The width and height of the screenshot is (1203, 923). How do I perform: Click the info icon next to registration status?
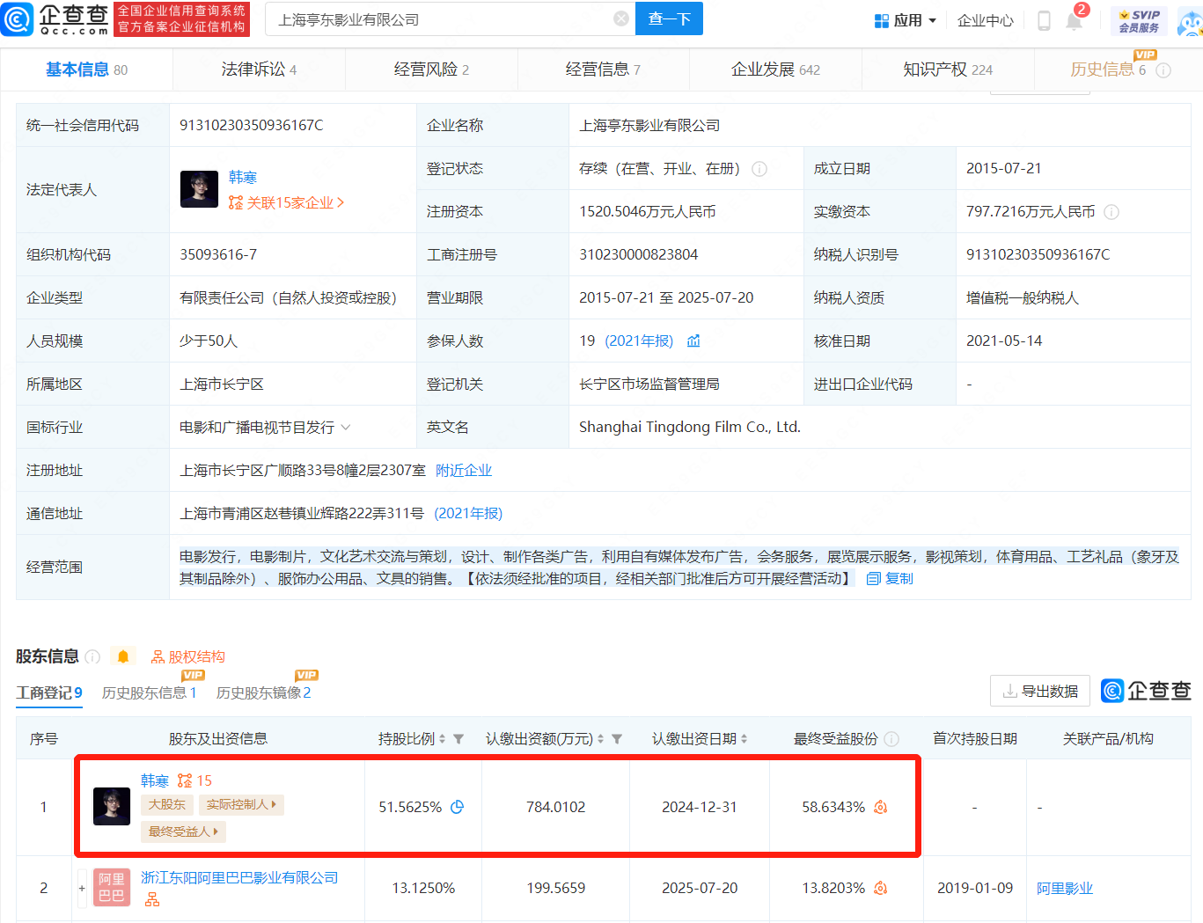click(759, 169)
